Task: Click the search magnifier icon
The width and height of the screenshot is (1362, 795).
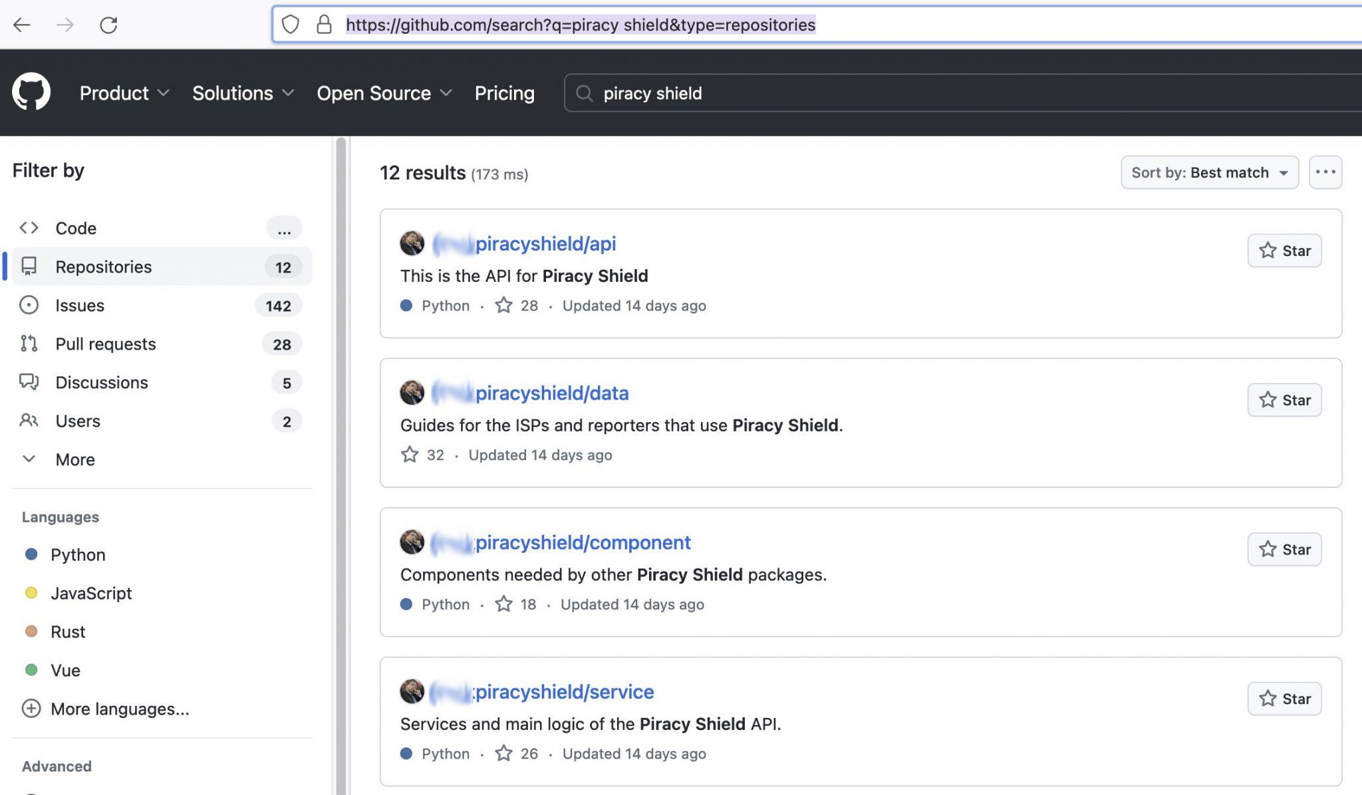Action: tap(584, 94)
